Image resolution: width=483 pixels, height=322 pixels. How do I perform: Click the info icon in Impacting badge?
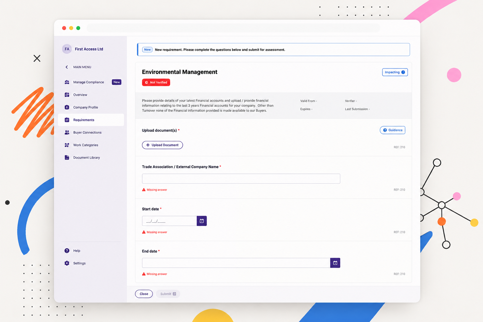click(403, 72)
